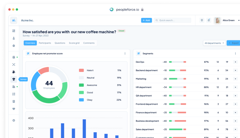Open the four-dots apps icon in sidebar
This screenshot has width=240, height=138.
[x=14, y=94]
